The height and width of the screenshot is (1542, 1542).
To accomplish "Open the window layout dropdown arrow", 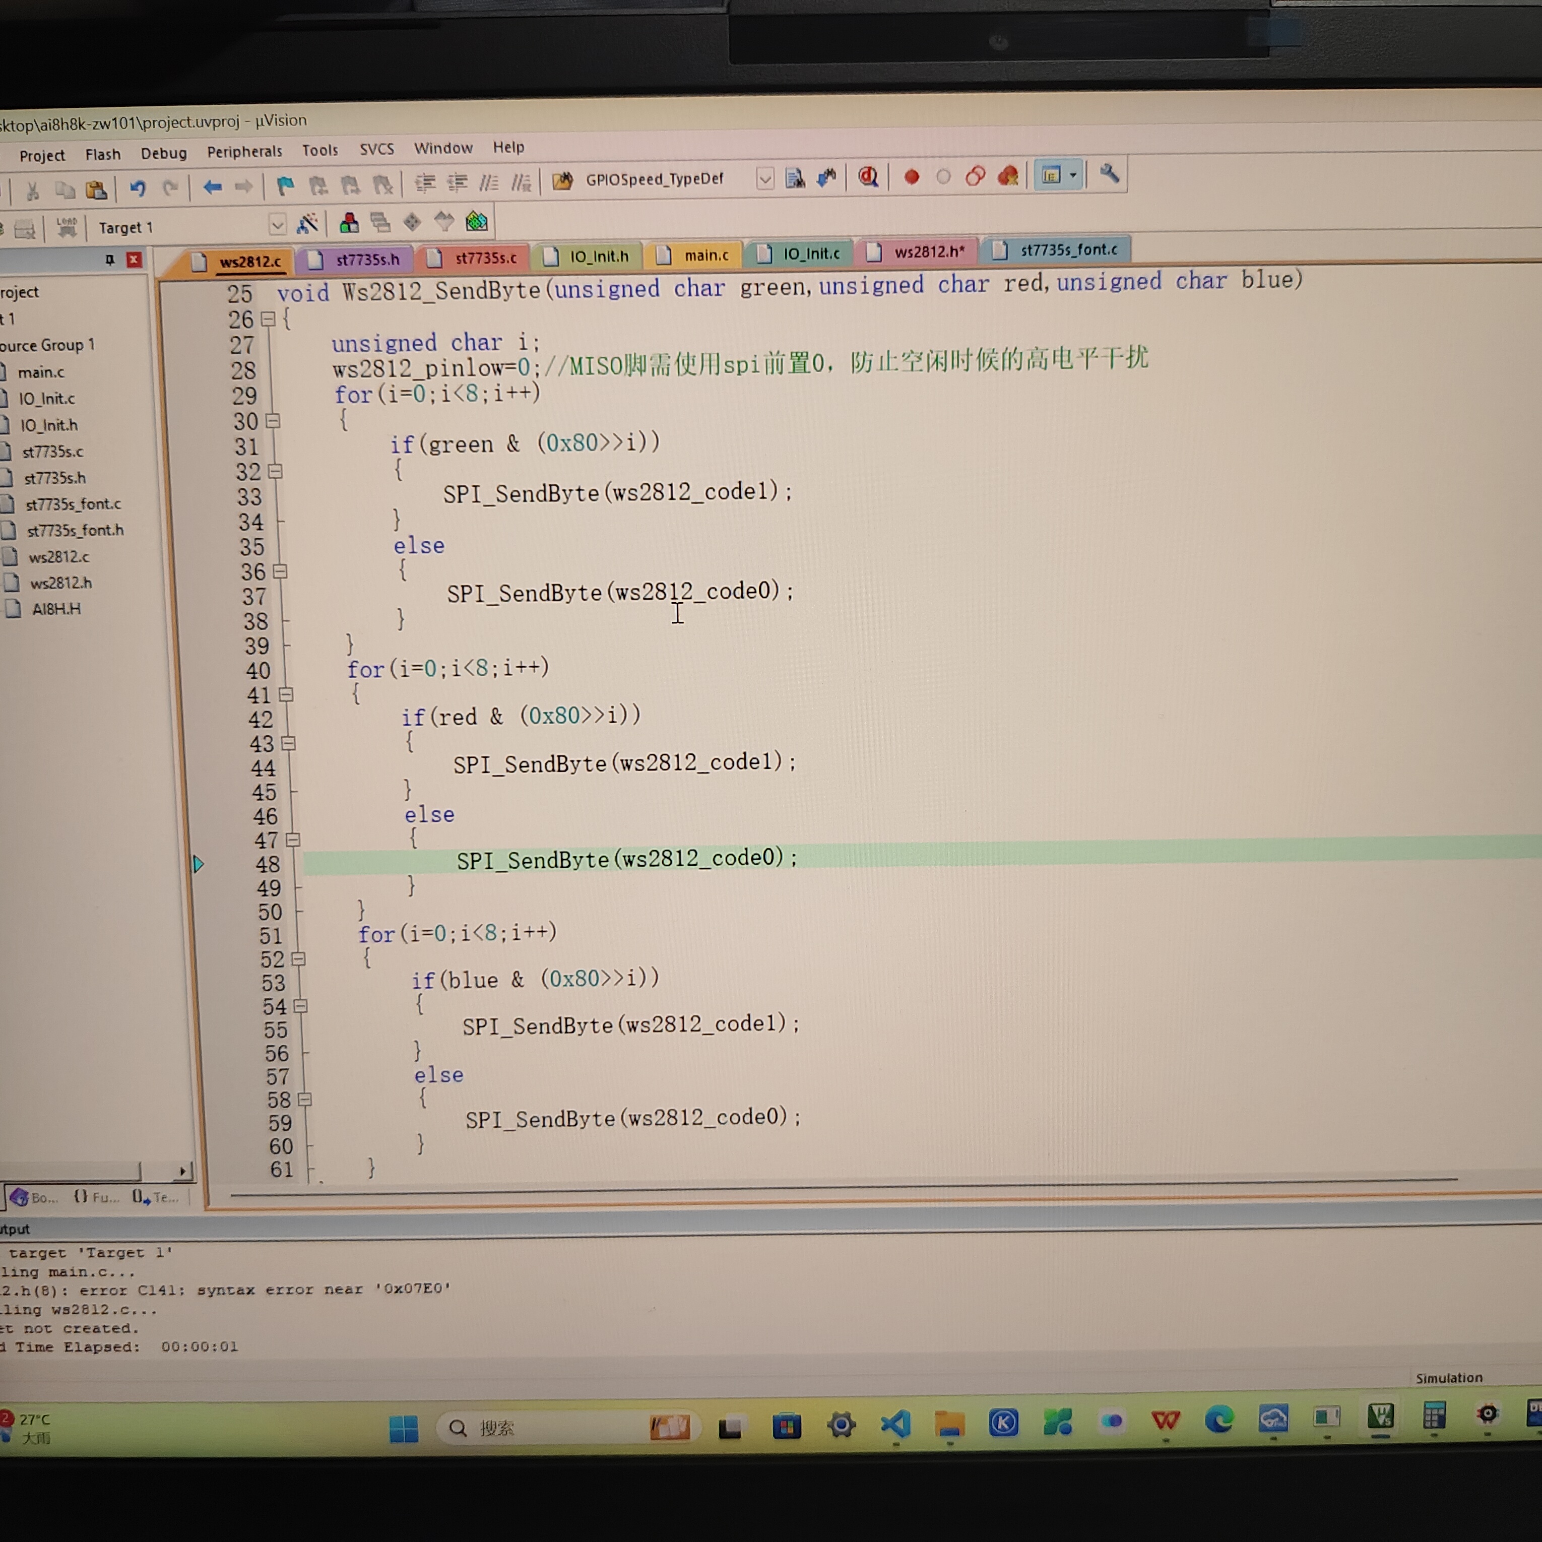I will (x=1073, y=174).
